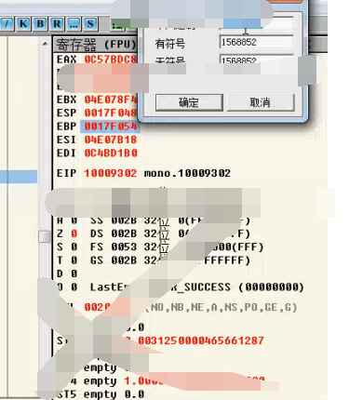Select highlighted EBP value 0017F054
This screenshot has height=400, width=363.
coord(111,127)
